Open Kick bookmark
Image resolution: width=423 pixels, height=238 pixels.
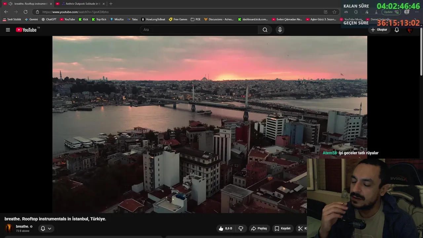tap(83, 19)
